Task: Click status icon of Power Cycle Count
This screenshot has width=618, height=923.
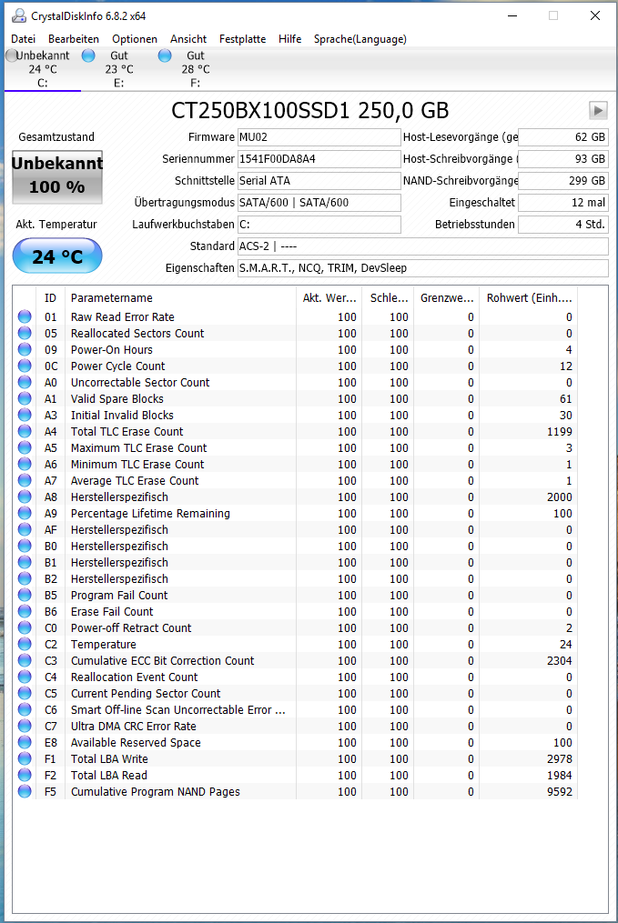Action: [x=25, y=366]
